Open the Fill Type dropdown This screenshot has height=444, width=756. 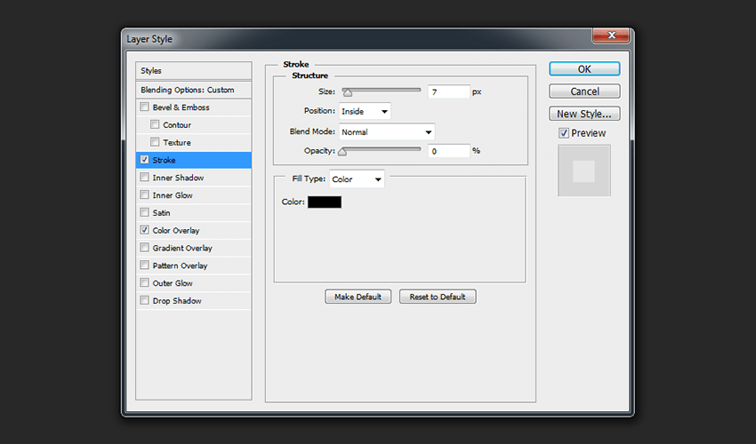coord(357,179)
